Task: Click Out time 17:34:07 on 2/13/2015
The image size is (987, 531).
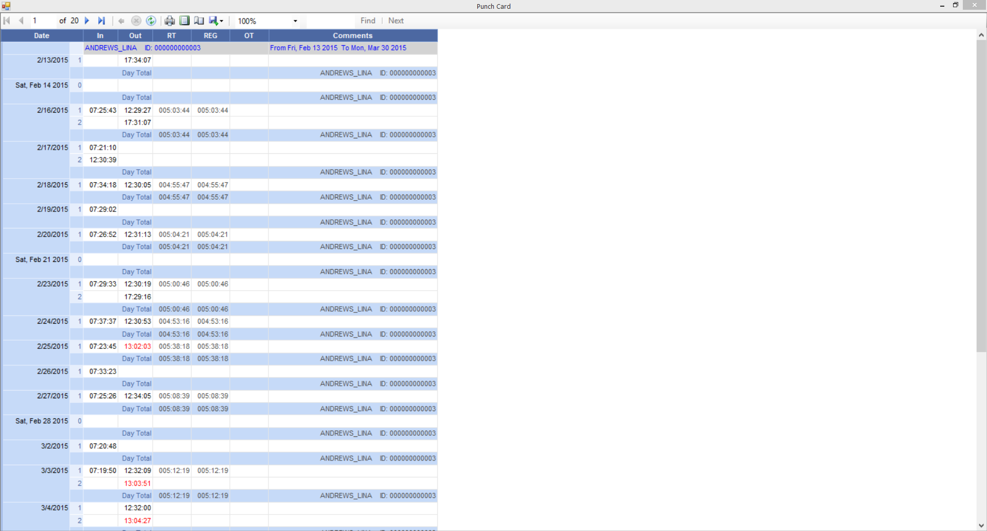Action: (x=137, y=60)
